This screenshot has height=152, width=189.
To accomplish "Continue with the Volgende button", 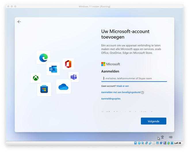I will 153,121.
